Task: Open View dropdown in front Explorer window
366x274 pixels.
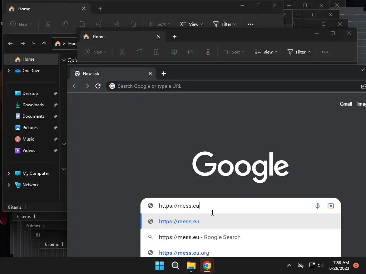Action: [x=266, y=52]
